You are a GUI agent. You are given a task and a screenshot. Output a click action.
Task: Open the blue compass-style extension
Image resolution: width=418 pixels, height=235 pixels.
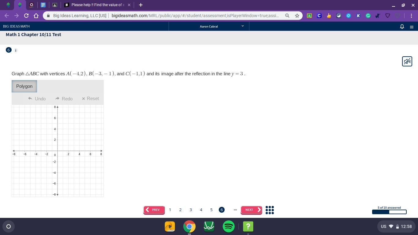pos(349,16)
